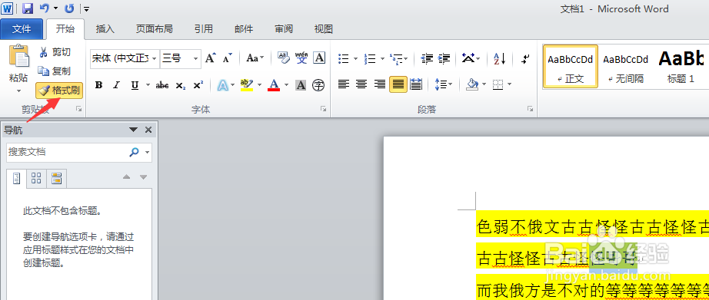
Task: Open the 文件 file tab
Action: click(22, 29)
